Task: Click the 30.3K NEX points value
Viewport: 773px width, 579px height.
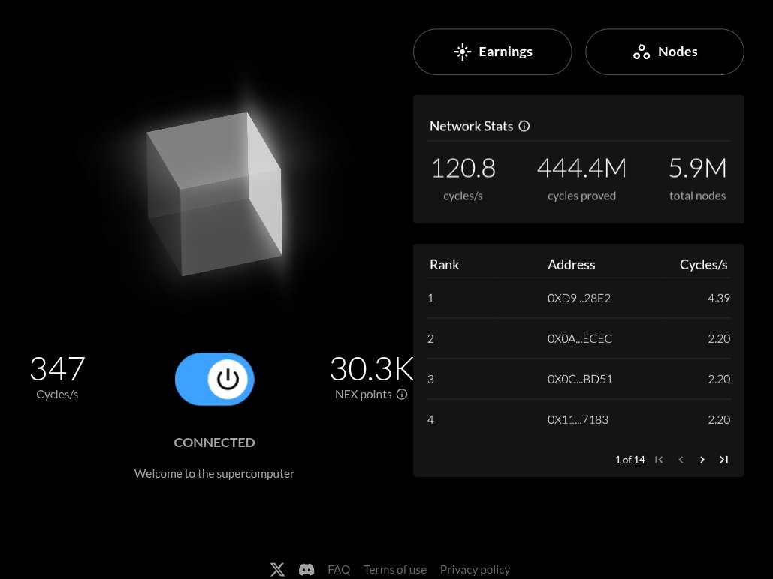Action: (371, 369)
